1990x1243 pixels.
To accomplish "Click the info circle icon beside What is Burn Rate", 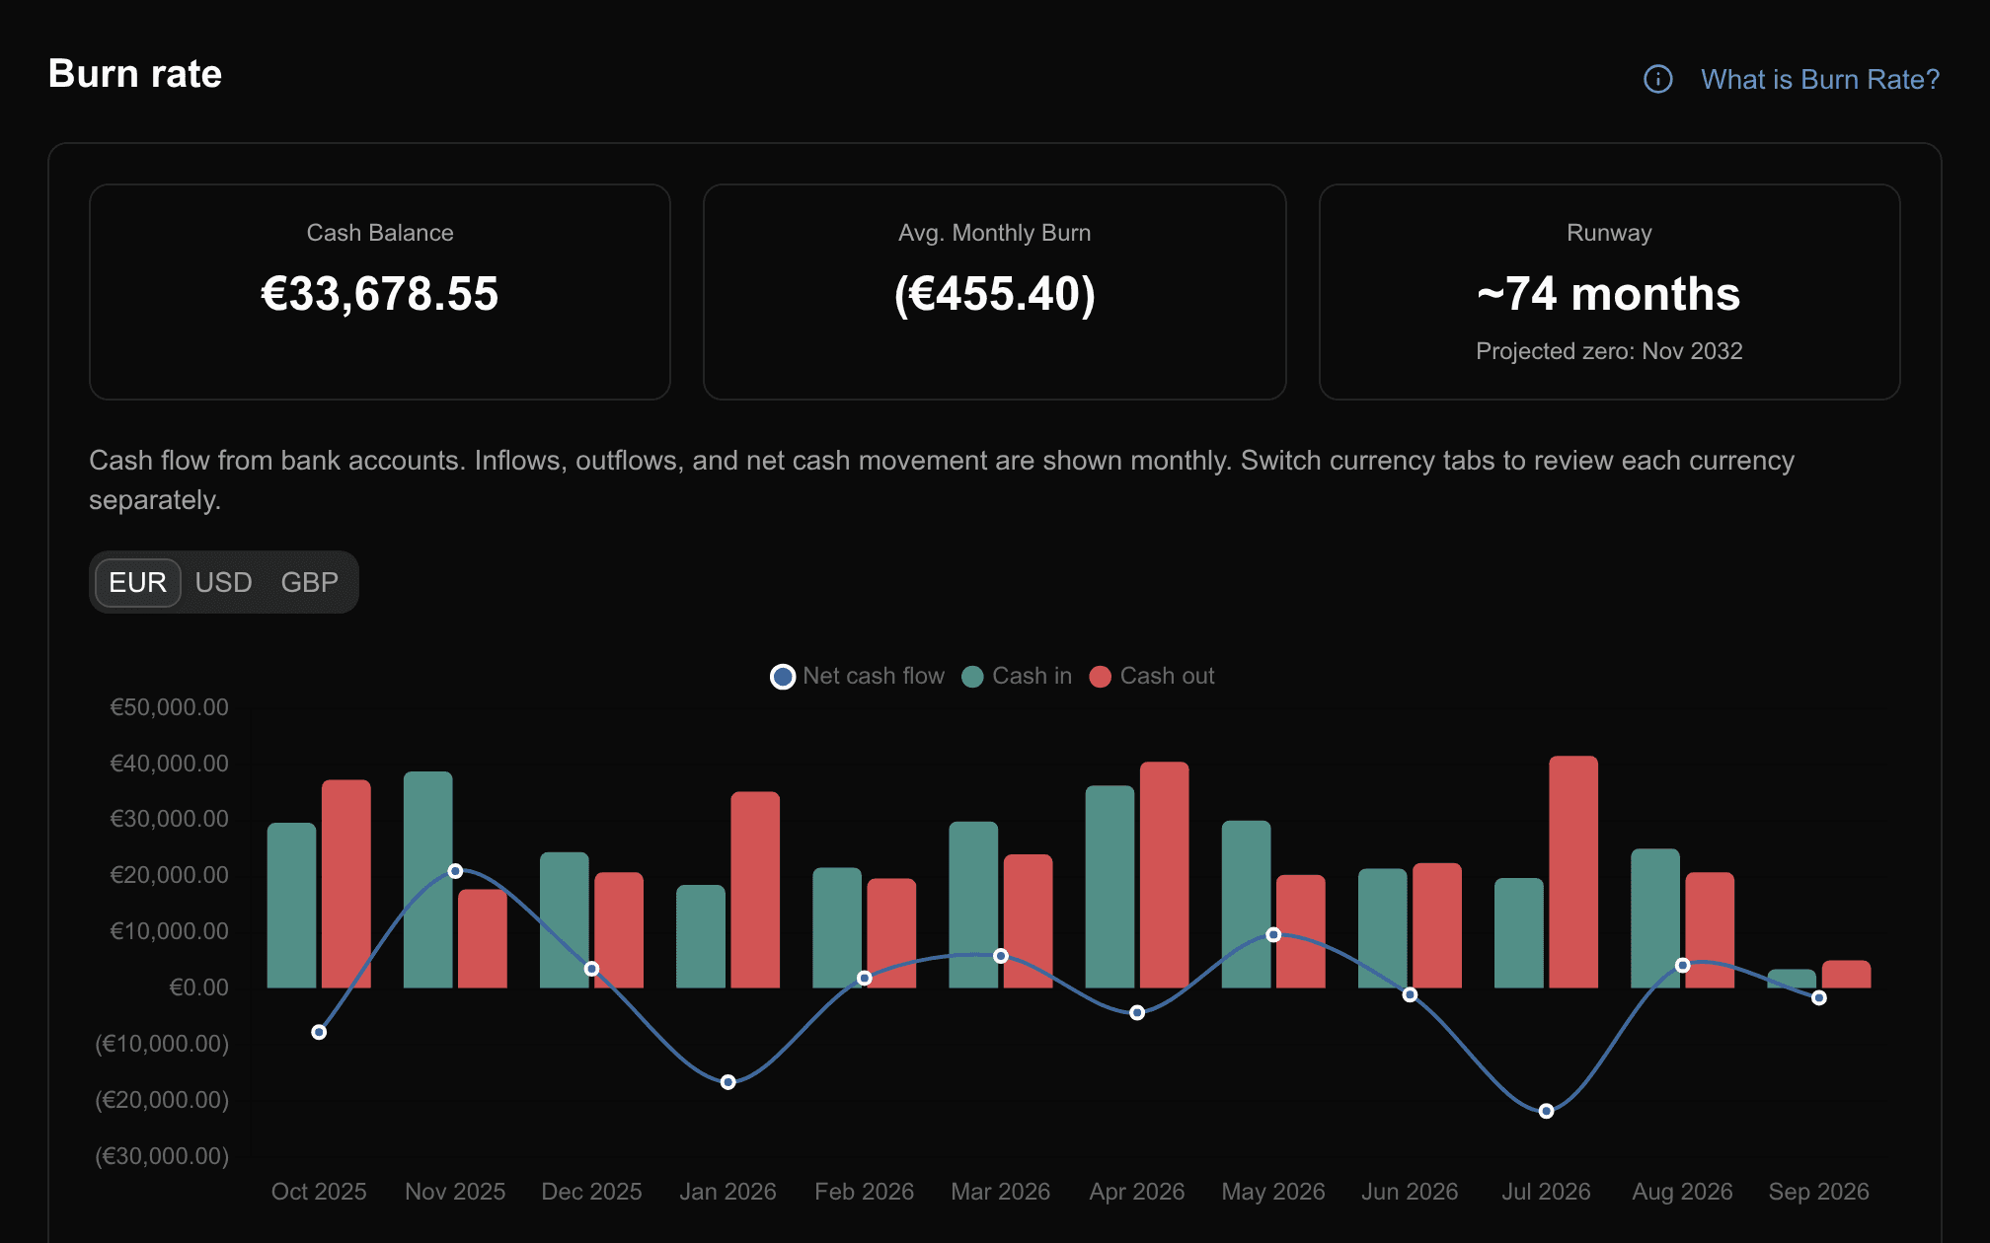I will pyautogui.click(x=1658, y=79).
